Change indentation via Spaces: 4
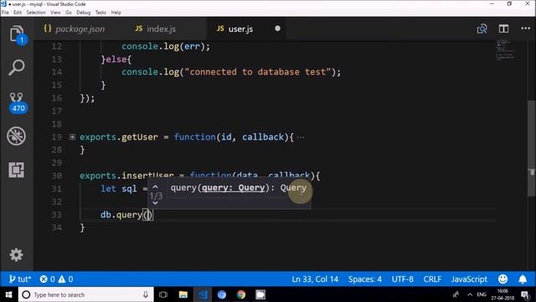This screenshot has width=536, height=302. [x=365, y=279]
